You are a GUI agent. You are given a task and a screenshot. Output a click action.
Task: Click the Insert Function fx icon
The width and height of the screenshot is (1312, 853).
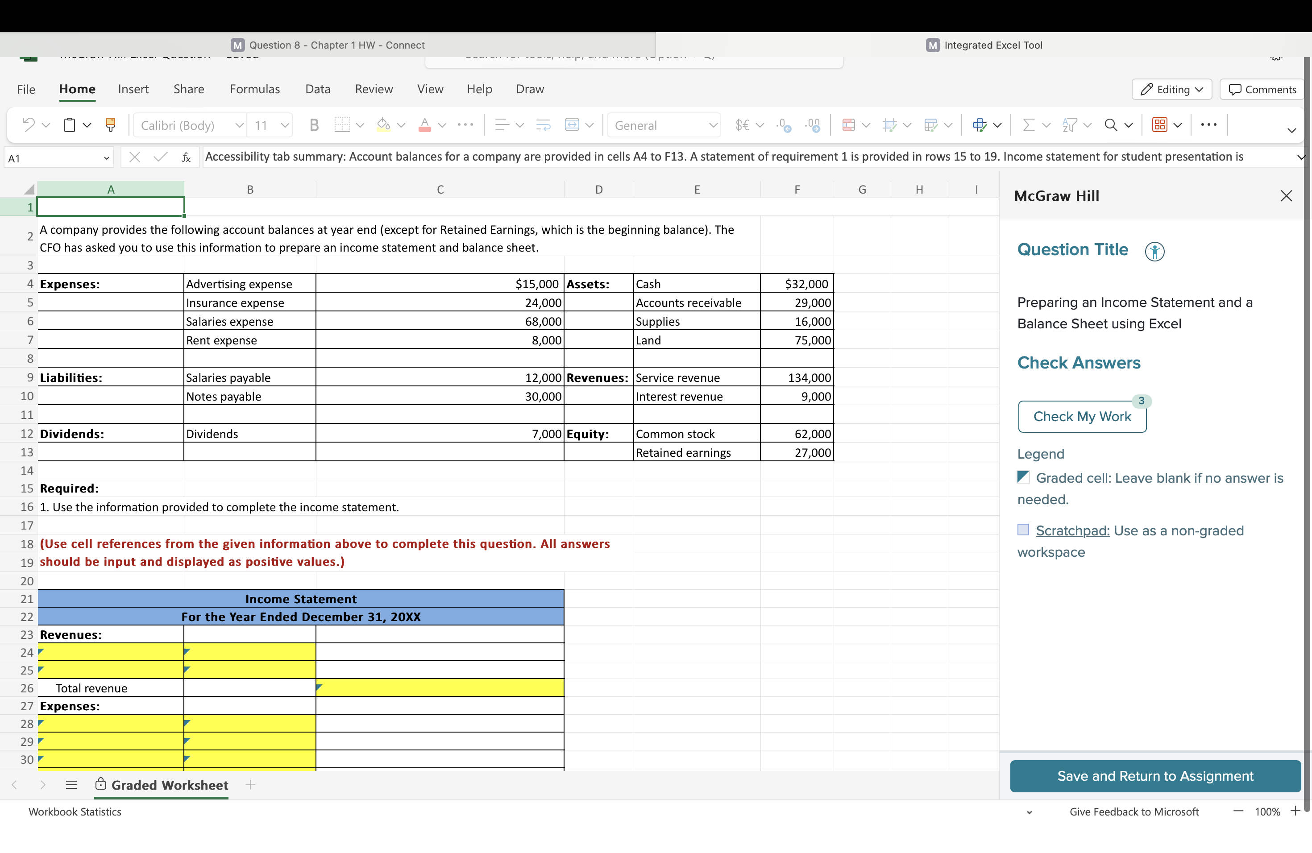[x=187, y=158]
